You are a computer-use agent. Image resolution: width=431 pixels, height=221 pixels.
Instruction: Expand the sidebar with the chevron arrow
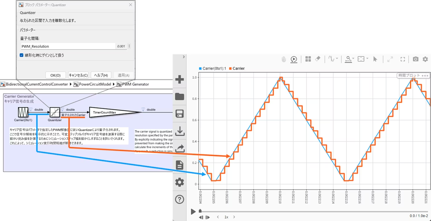click(183, 57)
